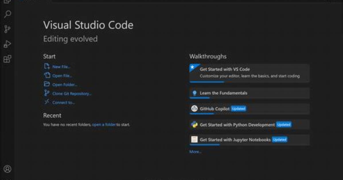The width and height of the screenshot is (343, 180).
Task: Click the Updated badge beside GitHub Copilot
Action: coord(239,109)
